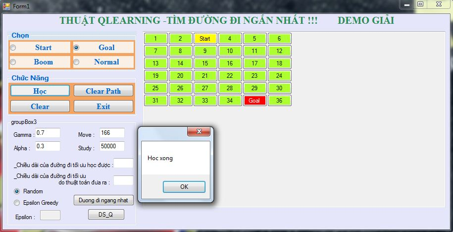
Task: Click grid cell 6
Action: point(279,39)
